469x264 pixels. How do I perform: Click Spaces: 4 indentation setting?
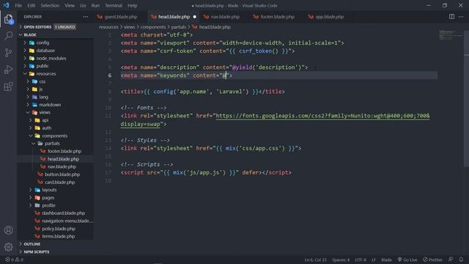pyautogui.click(x=340, y=260)
